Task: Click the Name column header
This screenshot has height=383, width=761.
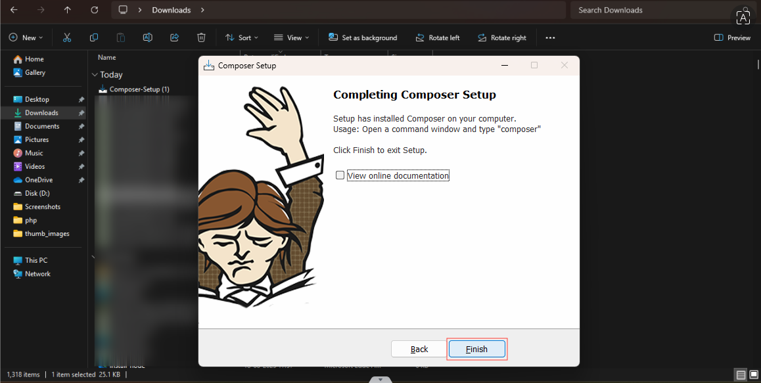Action: 106,57
